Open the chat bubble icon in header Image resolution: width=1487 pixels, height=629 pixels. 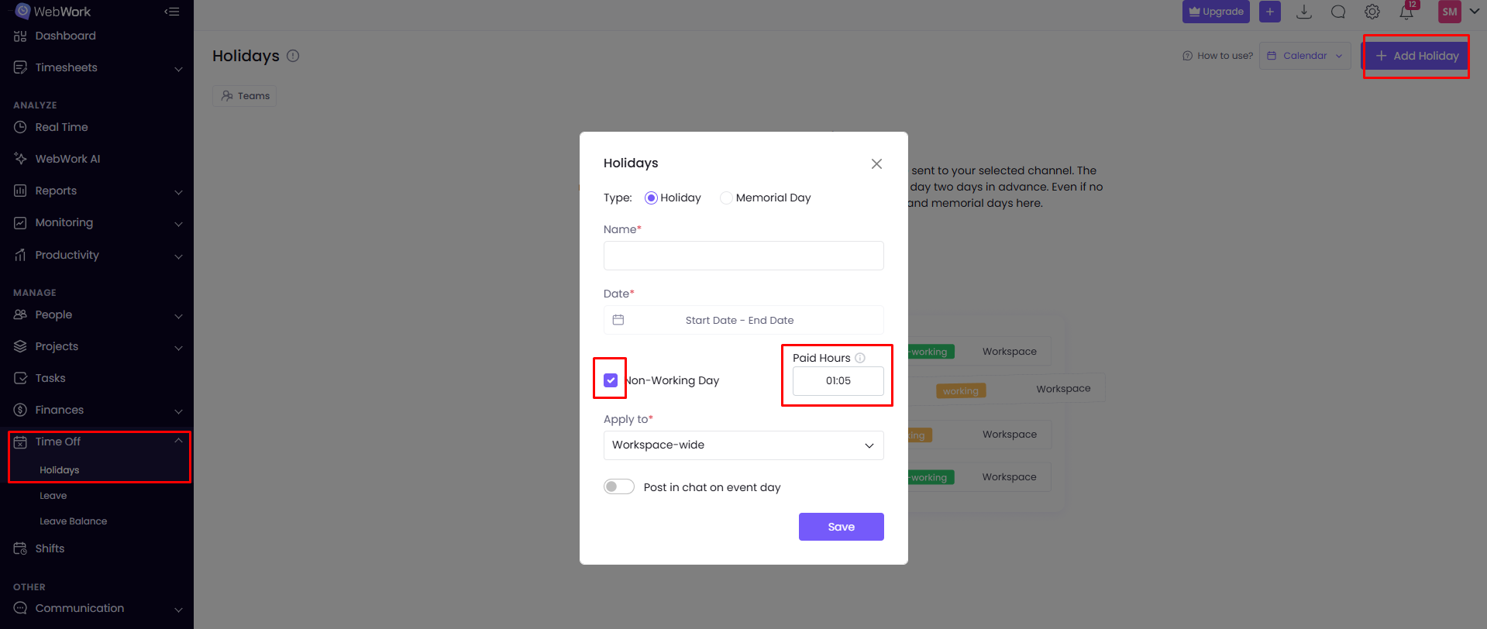tap(1338, 12)
